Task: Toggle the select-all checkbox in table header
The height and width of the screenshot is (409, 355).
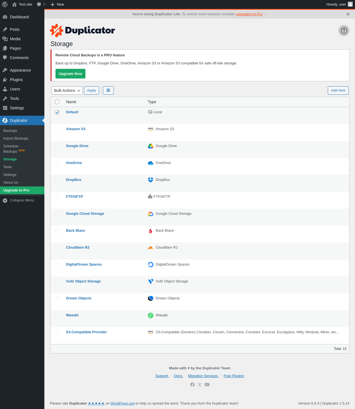Action: 57,102
